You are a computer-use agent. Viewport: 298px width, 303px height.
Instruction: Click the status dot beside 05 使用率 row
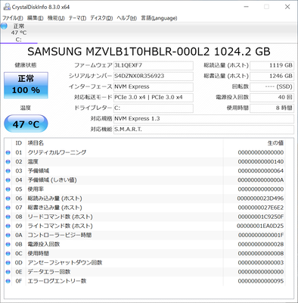(x=8, y=189)
